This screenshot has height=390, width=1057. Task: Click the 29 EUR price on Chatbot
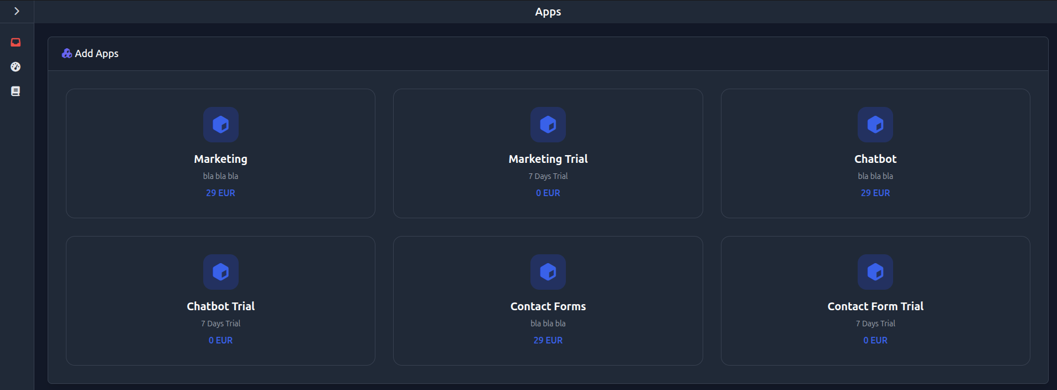[875, 193]
